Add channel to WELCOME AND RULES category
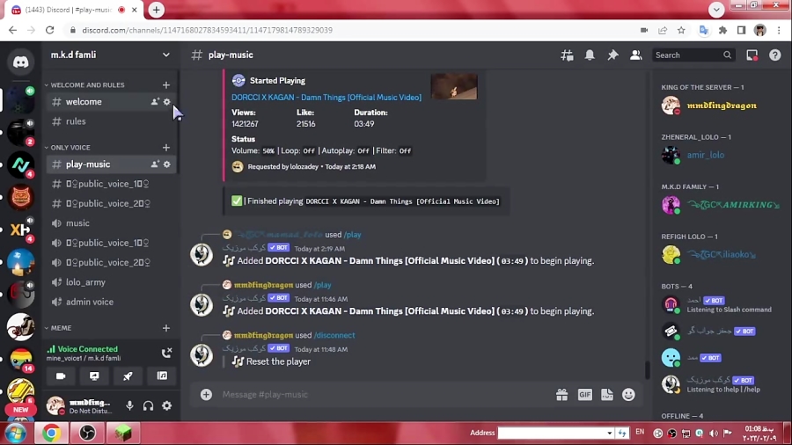Viewport: 792px width, 445px height. click(x=166, y=85)
